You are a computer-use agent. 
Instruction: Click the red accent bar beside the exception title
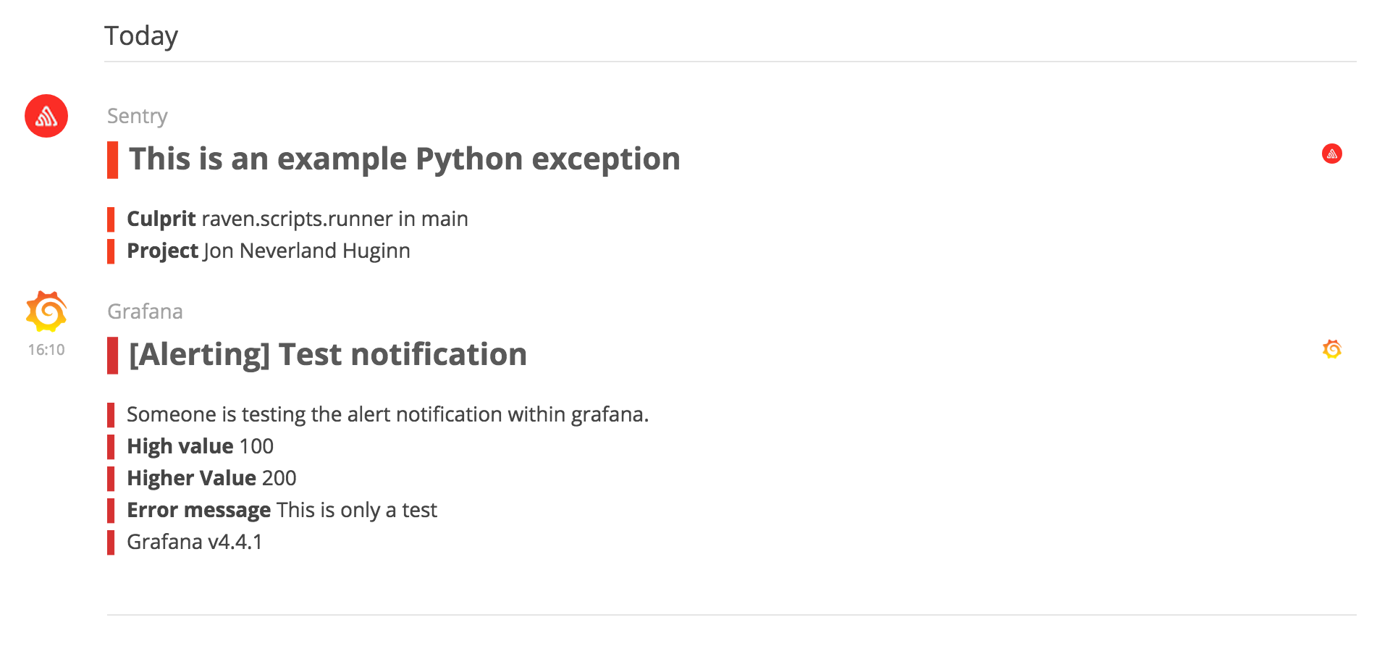click(x=112, y=159)
